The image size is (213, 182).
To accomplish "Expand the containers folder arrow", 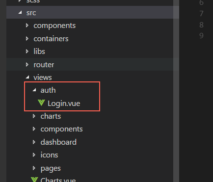I will point(27,39).
